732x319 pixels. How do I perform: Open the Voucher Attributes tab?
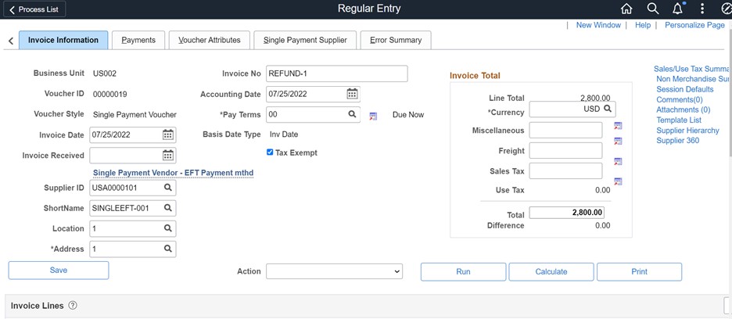210,40
